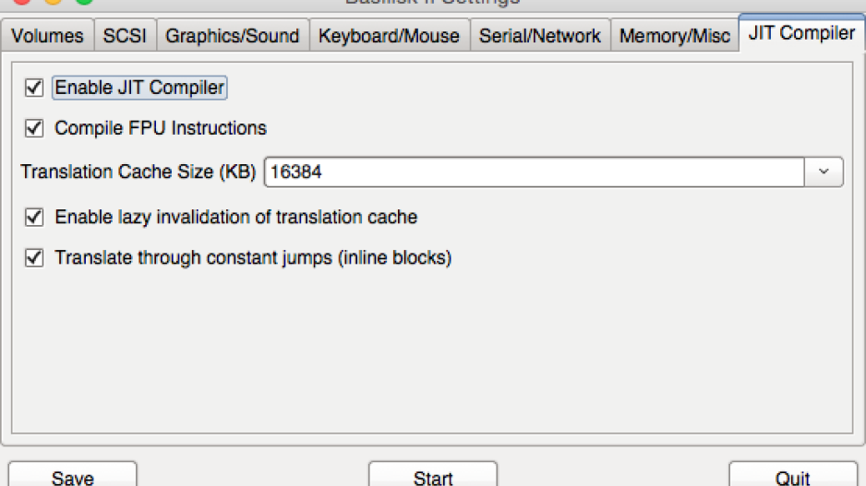This screenshot has height=486, width=866.
Task: Go to the Memory/Misc tab
Action: [x=674, y=36]
